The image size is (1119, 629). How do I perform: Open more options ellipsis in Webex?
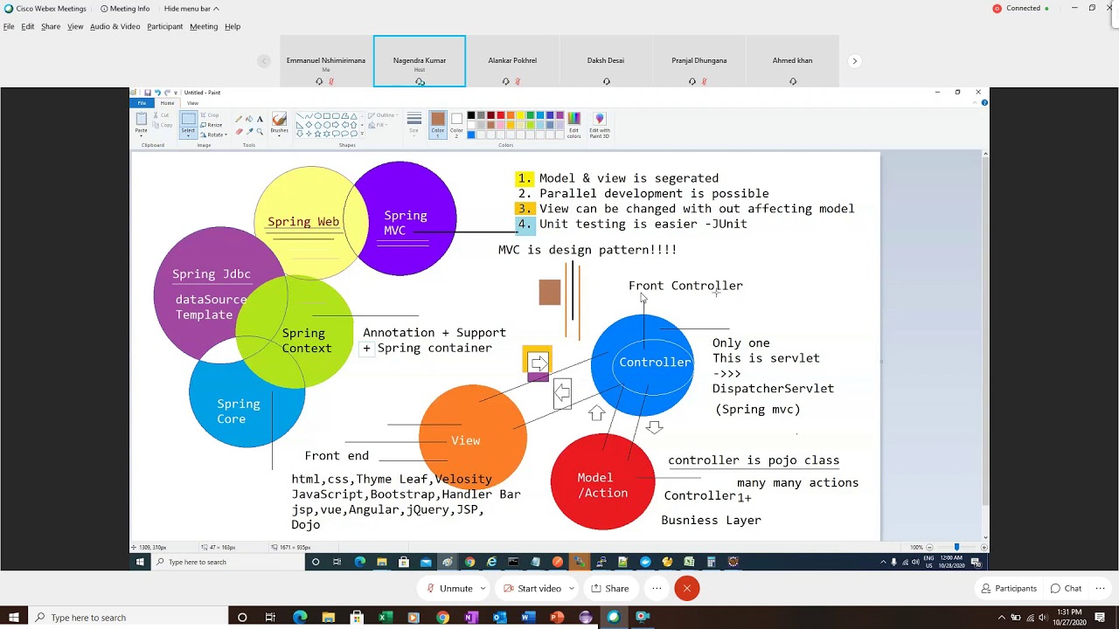(x=657, y=589)
